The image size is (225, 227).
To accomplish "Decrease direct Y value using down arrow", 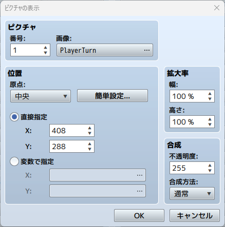I will coord(89,149).
